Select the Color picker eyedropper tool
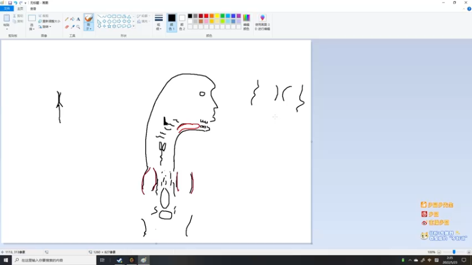This screenshot has width=472, height=265. click(72, 26)
